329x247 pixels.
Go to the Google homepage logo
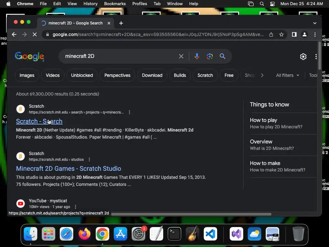point(30,57)
